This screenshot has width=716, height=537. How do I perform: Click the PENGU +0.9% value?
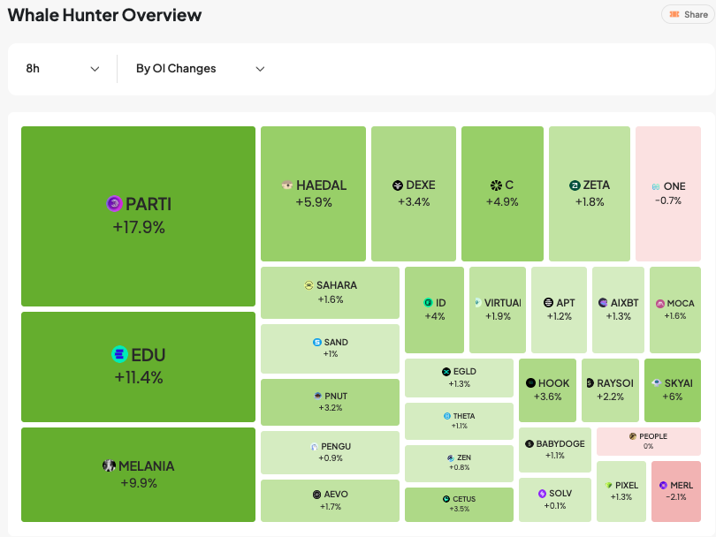331,458
